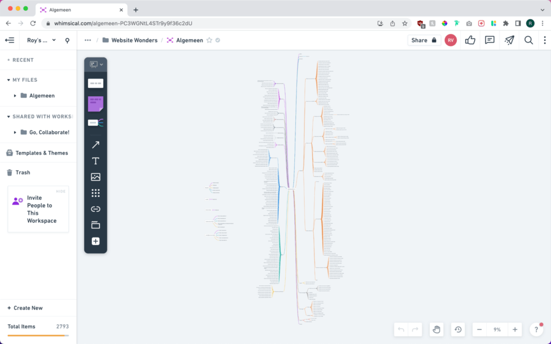Expand the Go, Collaborate! folder
This screenshot has width=551, height=344.
[15, 132]
